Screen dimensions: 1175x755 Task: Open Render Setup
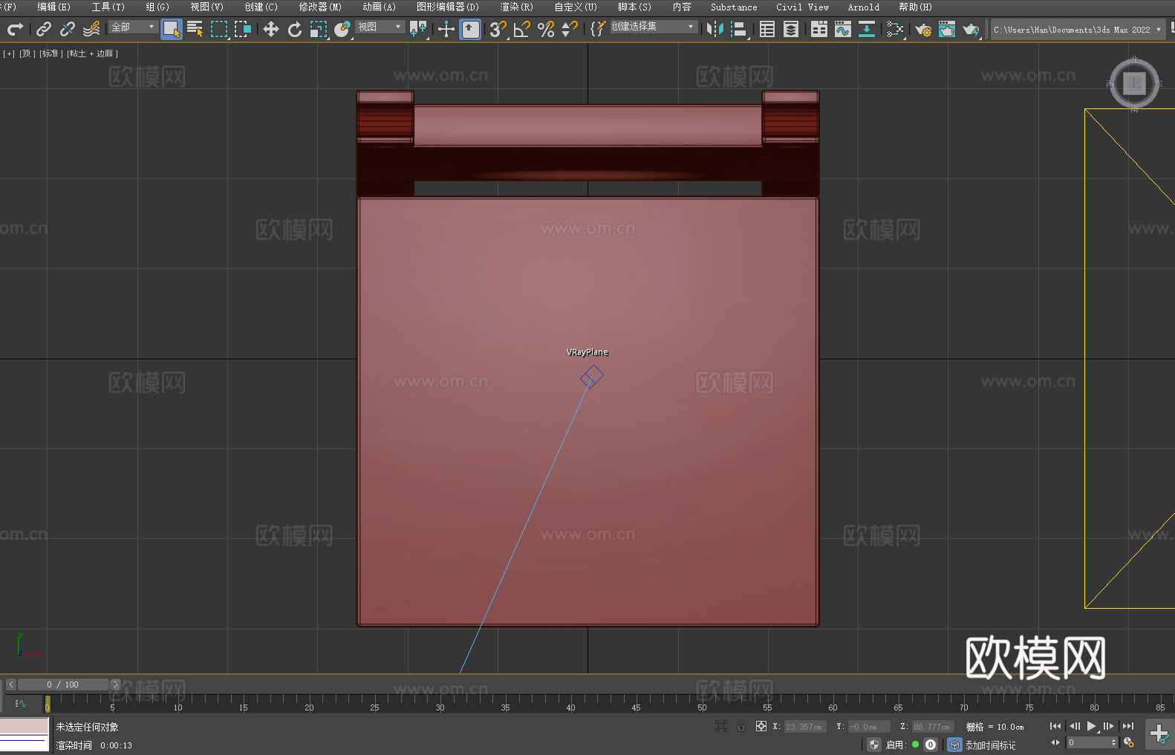(923, 29)
